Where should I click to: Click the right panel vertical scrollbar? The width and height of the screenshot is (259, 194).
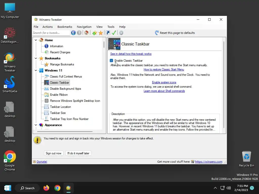(224, 85)
